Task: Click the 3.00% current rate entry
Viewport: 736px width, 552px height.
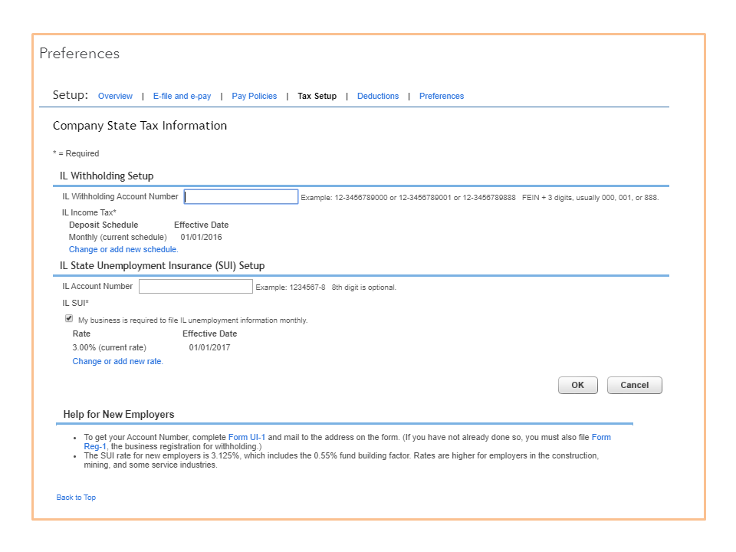Action: pos(109,348)
